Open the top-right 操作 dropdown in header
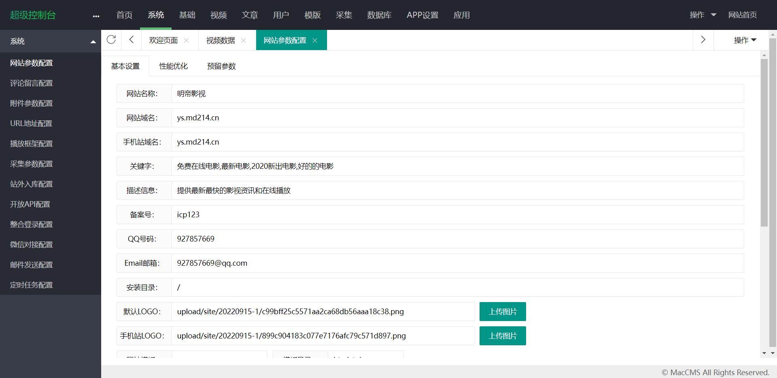 (703, 15)
